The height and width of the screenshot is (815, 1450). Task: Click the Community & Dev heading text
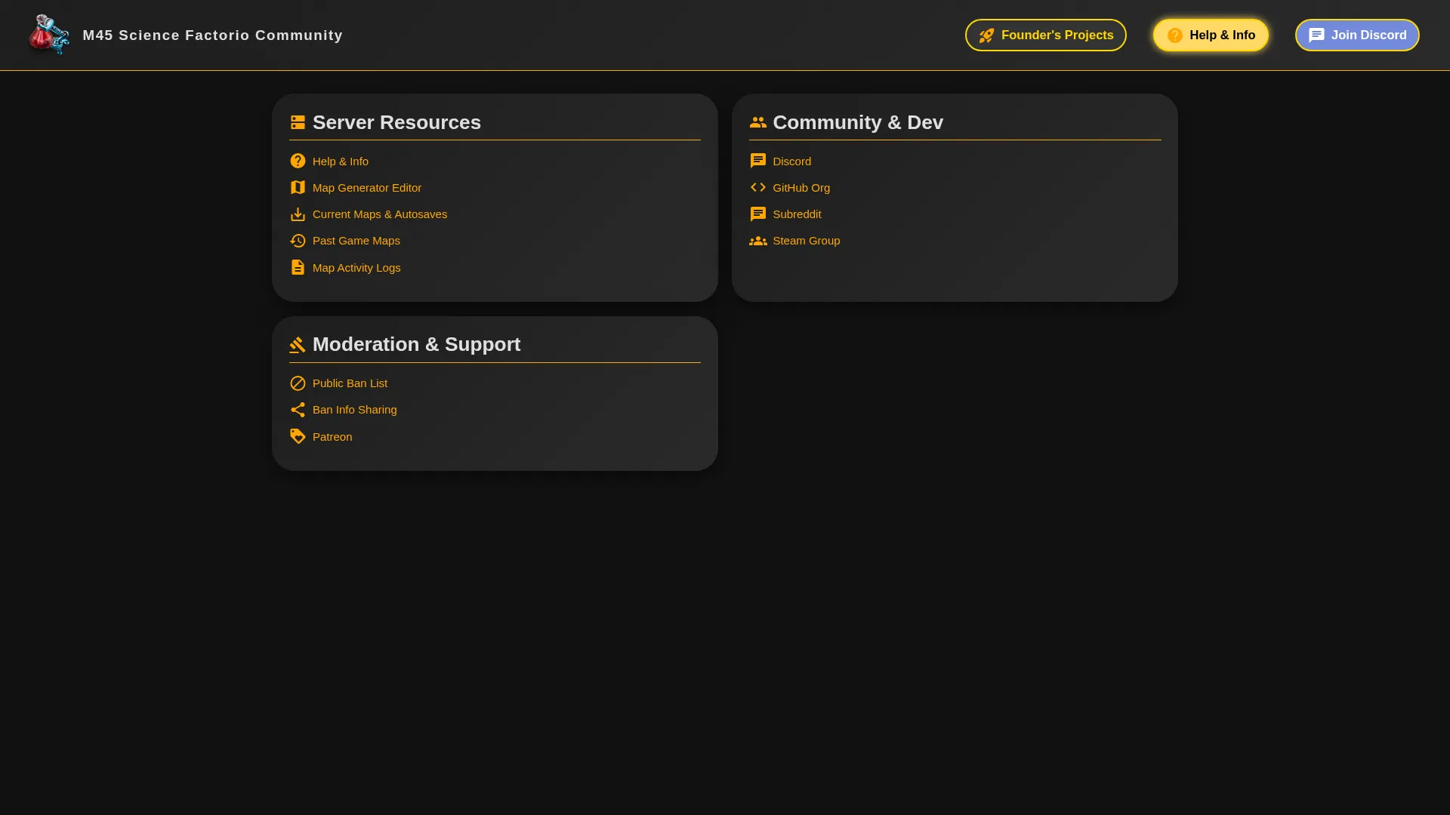click(858, 122)
